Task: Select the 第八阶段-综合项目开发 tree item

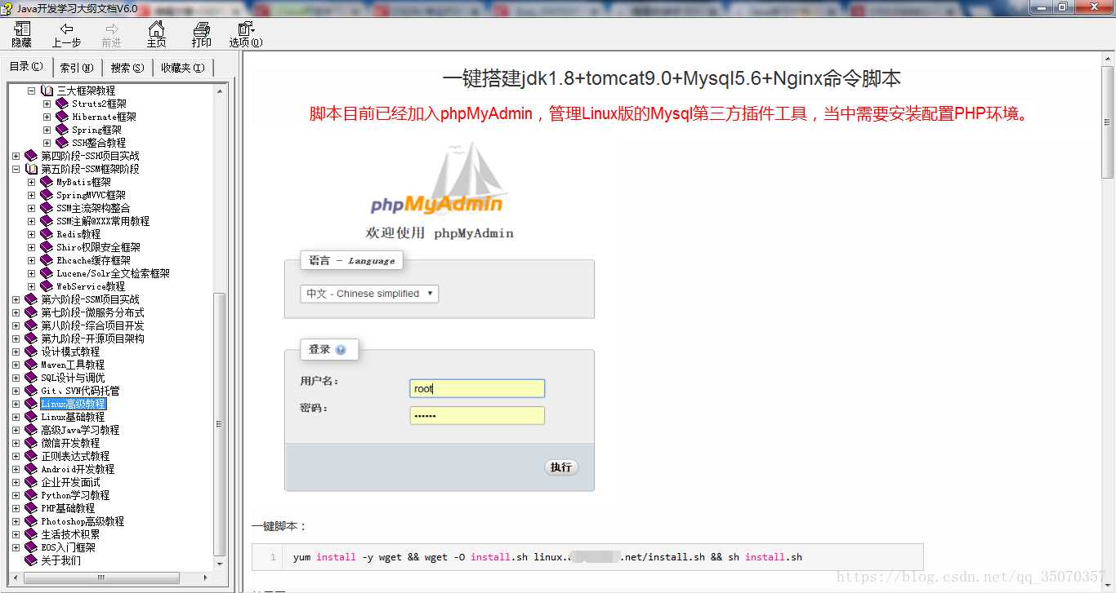Action: pos(93,325)
